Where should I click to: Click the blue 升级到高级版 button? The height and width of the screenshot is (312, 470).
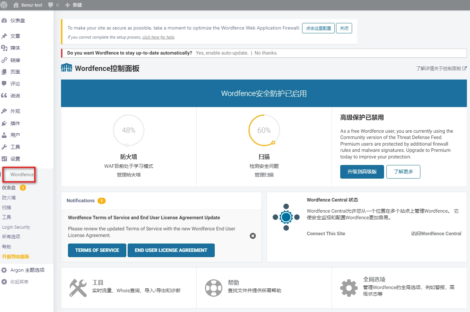pyautogui.click(x=362, y=172)
